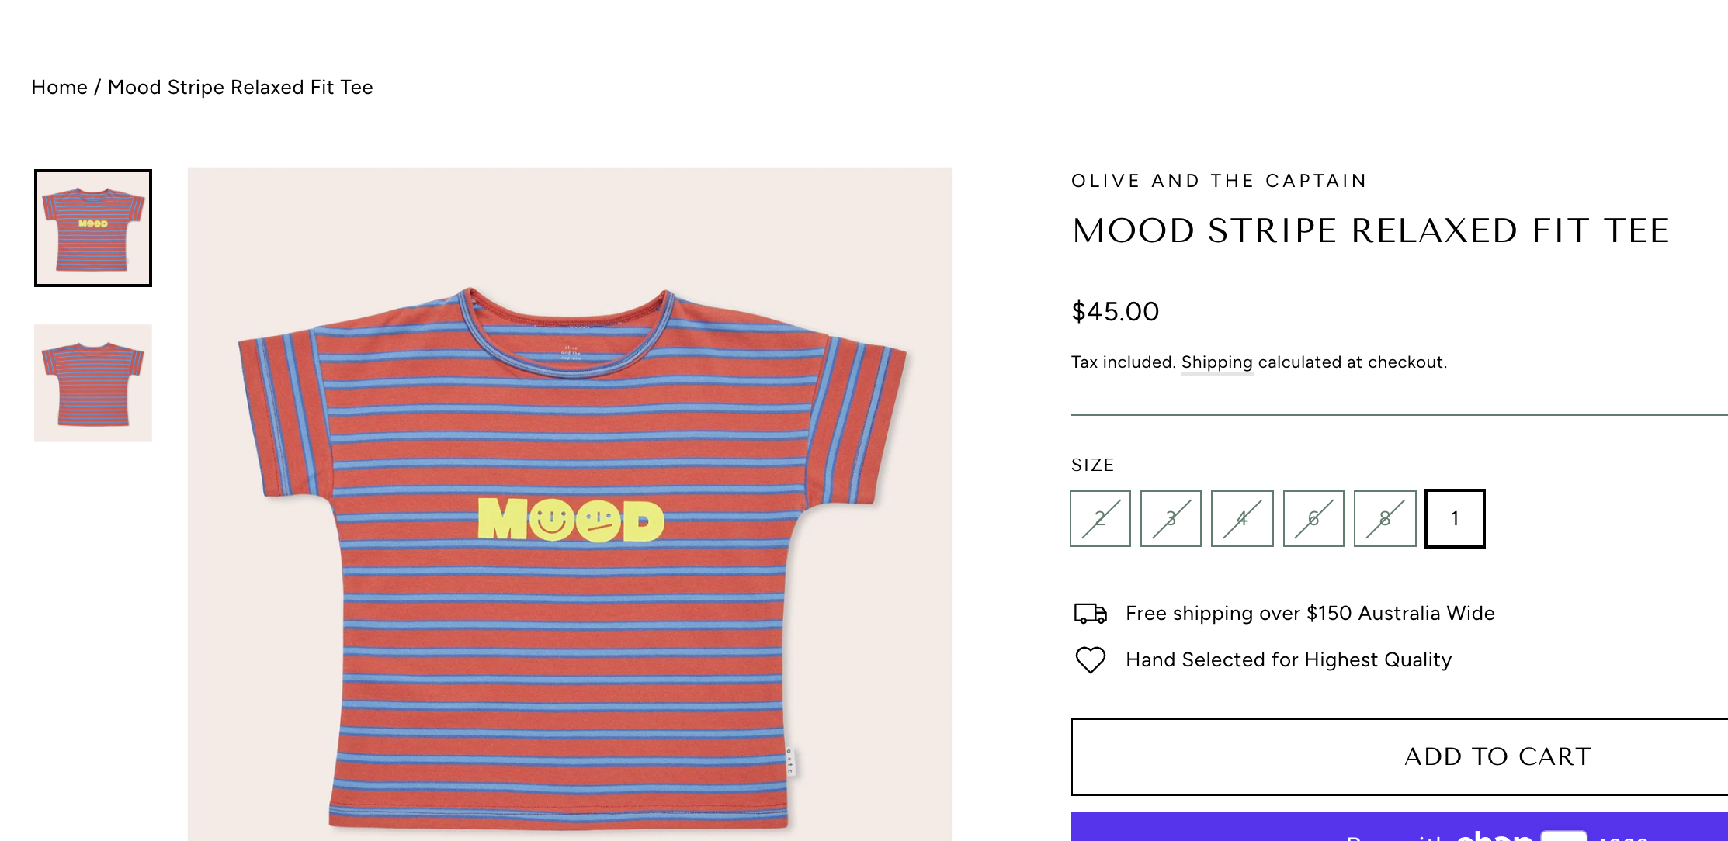Open the Olive and the Captain brand link
The image size is (1728, 841).
click(x=1218, y=181)
